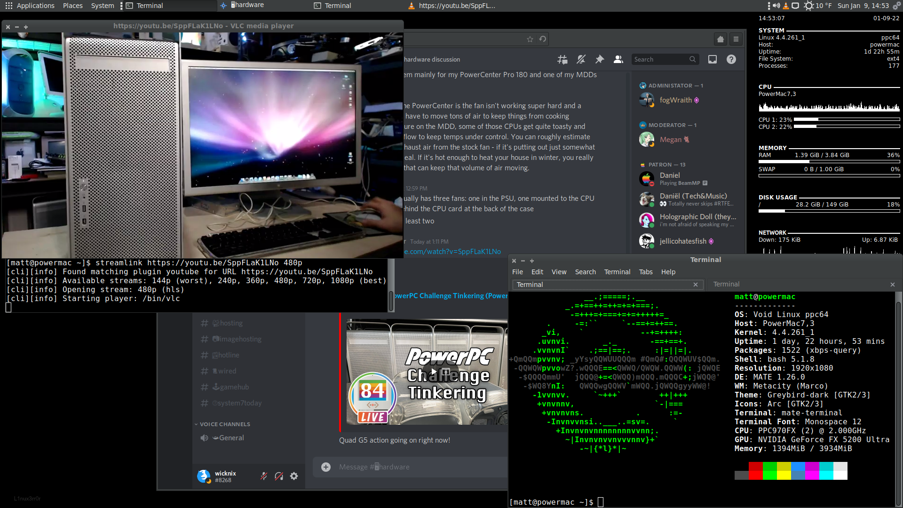The height and width of the screenshot is (508, 903).
Task: Click the VLC cone tray icon
Action: (786, 6)
